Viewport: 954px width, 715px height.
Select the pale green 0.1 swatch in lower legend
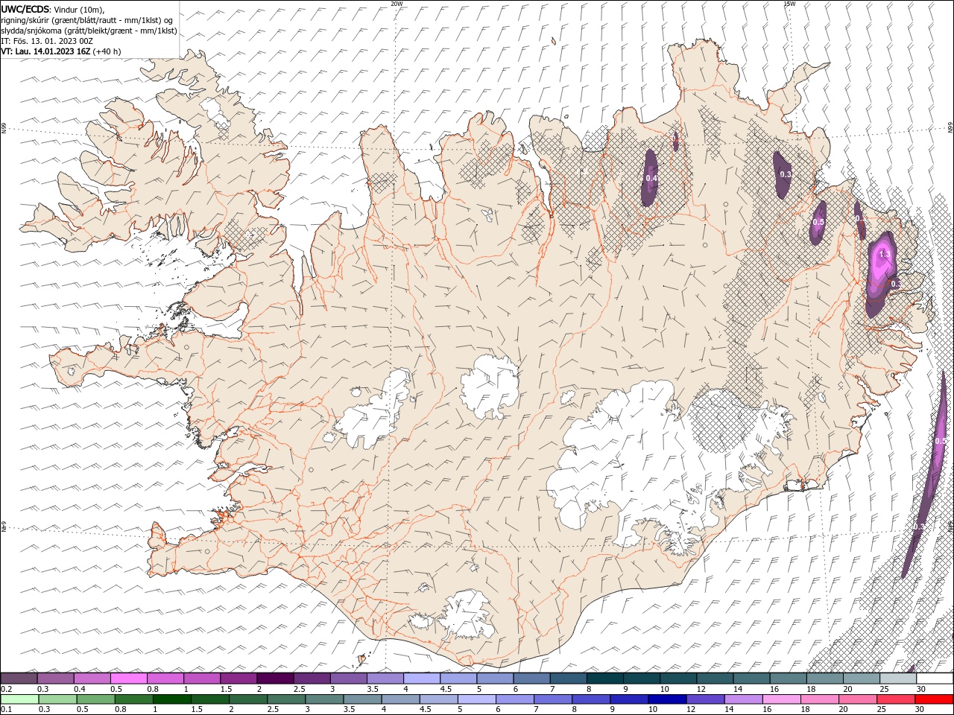tap(19, 699)
